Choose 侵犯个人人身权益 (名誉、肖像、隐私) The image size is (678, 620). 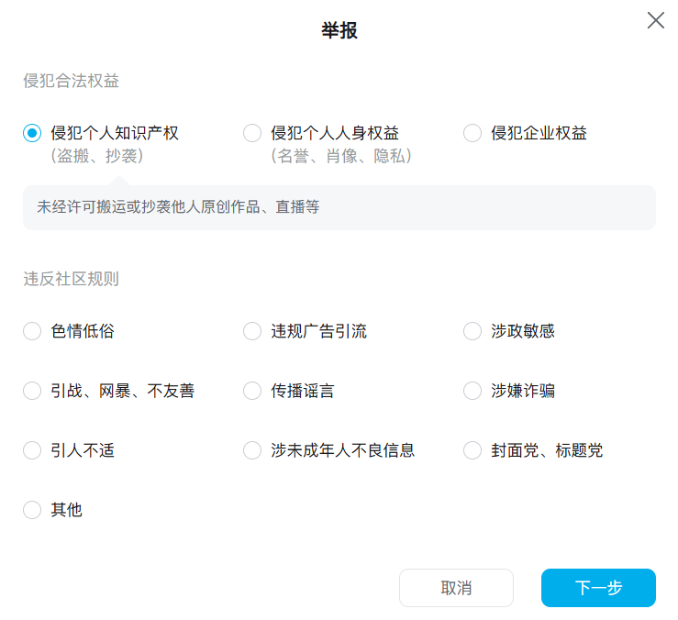click(252, 133)
